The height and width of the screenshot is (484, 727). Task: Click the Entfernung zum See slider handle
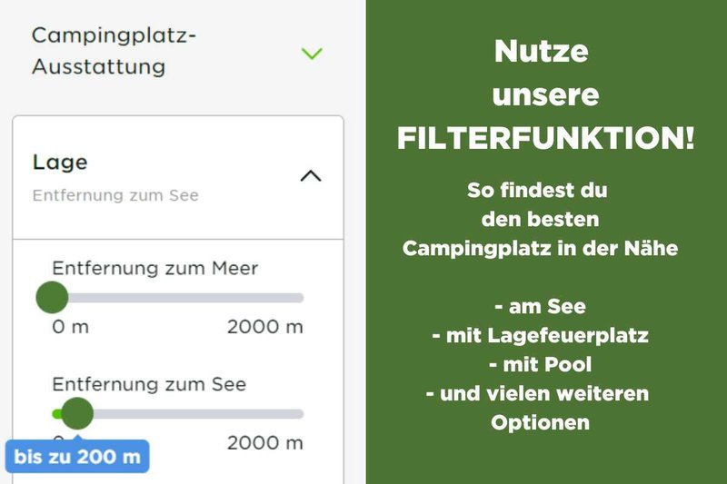pyautogui.click(x=77, y=414)
